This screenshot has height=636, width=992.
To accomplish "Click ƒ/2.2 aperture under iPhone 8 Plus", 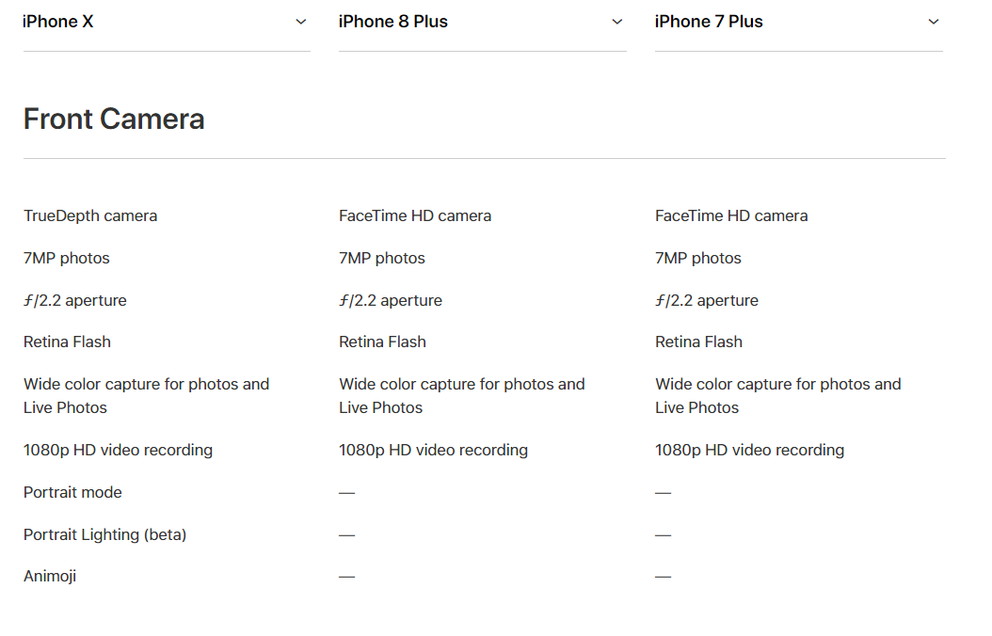I will click(x=391, y=300).
